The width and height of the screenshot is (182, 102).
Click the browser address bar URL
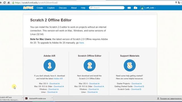[36, 3]
